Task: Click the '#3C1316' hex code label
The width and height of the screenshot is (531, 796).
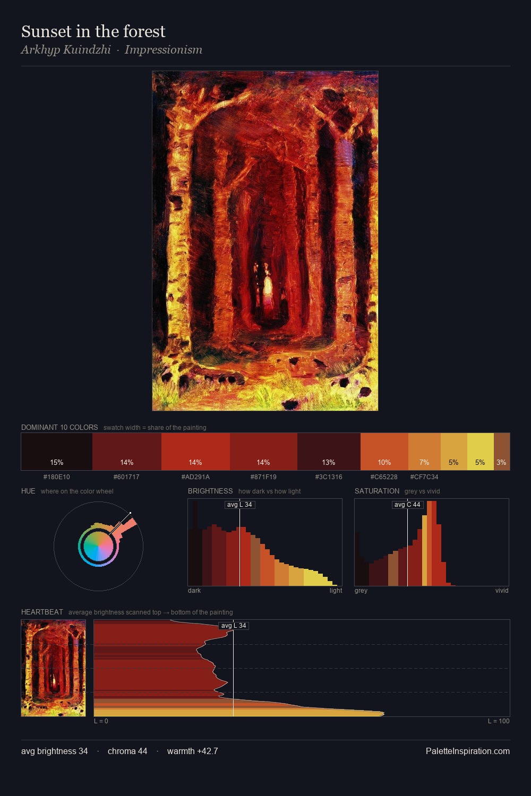Action: coord(329,477)
